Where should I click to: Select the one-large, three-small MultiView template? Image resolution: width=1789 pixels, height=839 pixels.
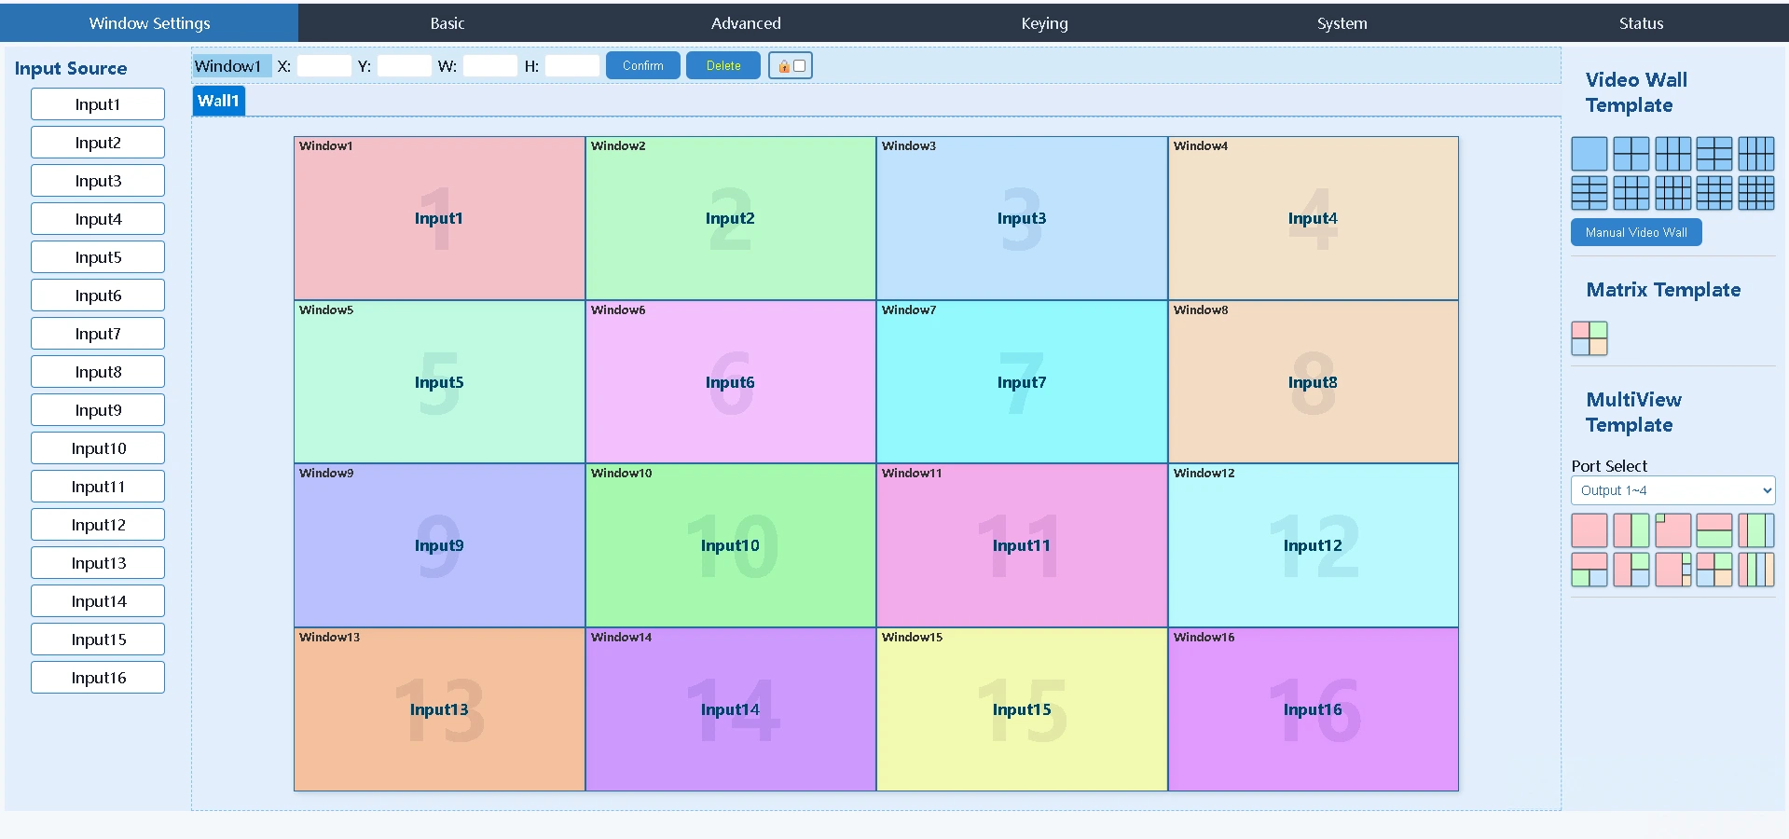click(1673, 570)
